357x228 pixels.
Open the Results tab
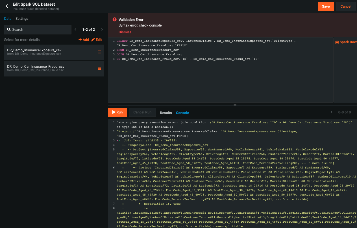click(166, 113)
